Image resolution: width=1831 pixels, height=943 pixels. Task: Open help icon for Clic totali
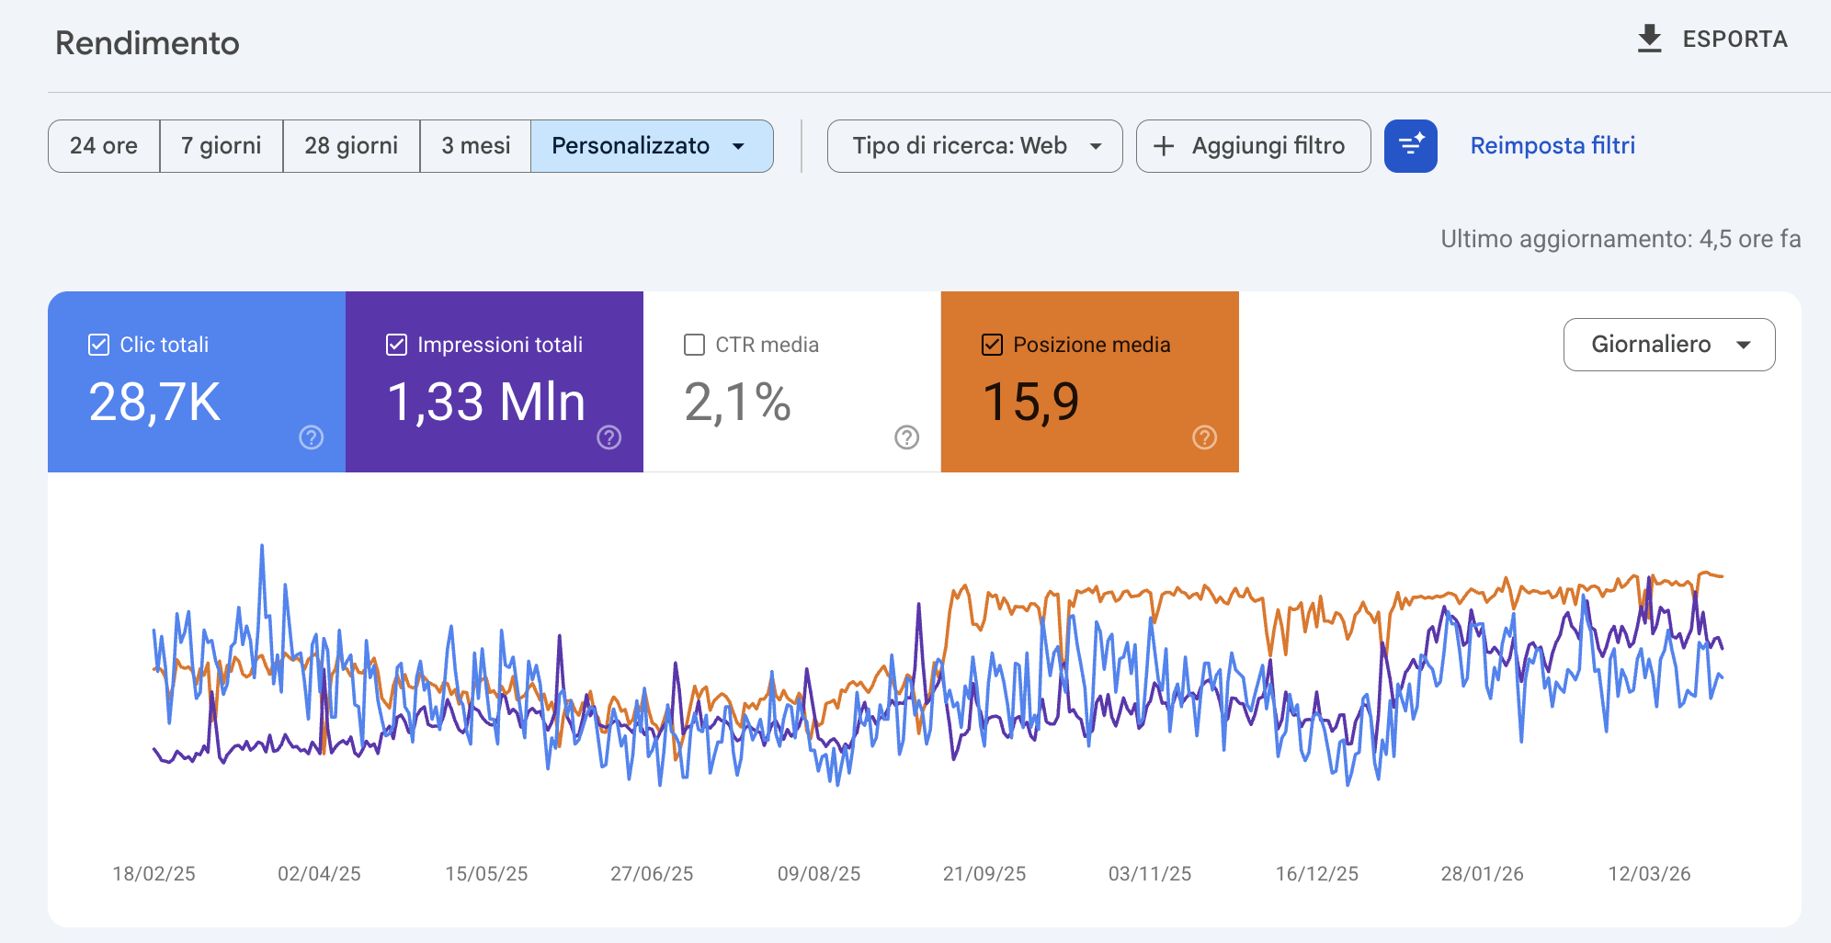pyautogui.click(x=312, y=437)
